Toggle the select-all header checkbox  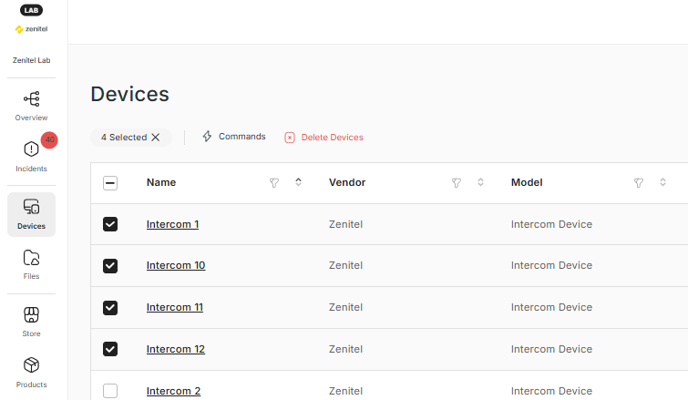[110, 183]
